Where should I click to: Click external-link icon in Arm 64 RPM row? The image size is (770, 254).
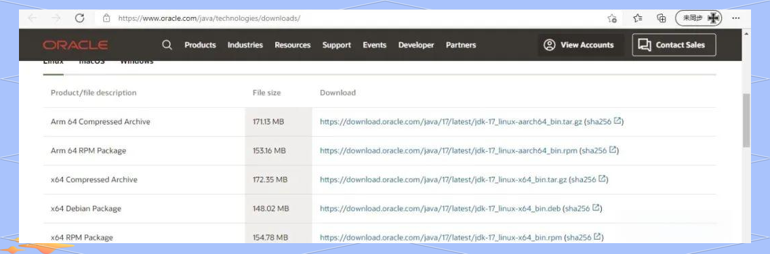[x=613, y=150]
